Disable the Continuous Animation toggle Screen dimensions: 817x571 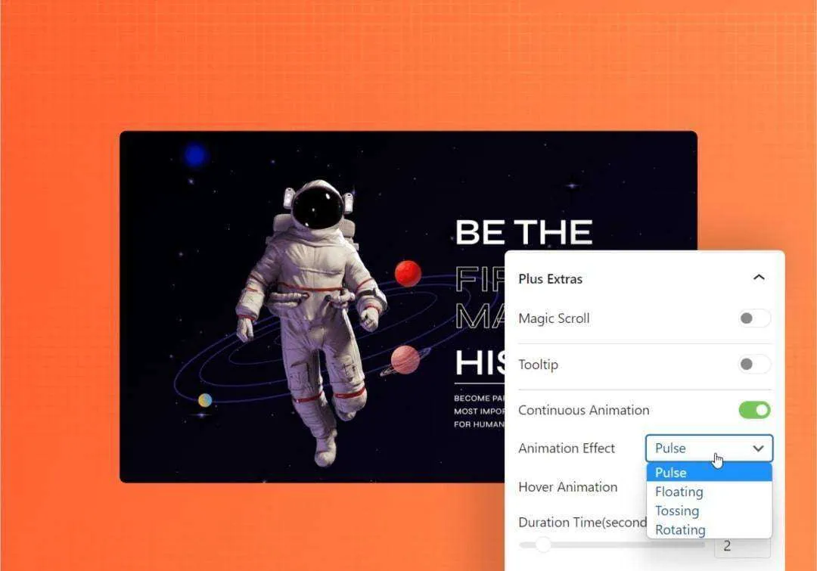click(x=754, y=410)
